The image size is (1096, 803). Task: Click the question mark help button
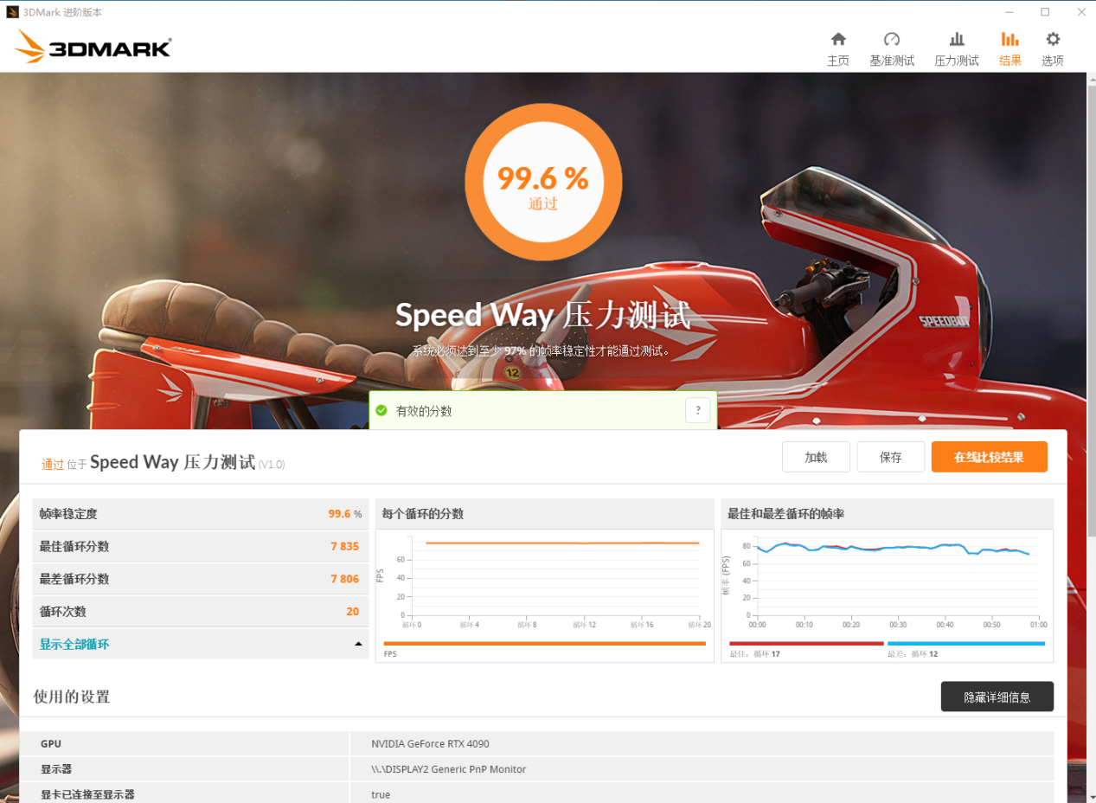[x=698, y=410]
